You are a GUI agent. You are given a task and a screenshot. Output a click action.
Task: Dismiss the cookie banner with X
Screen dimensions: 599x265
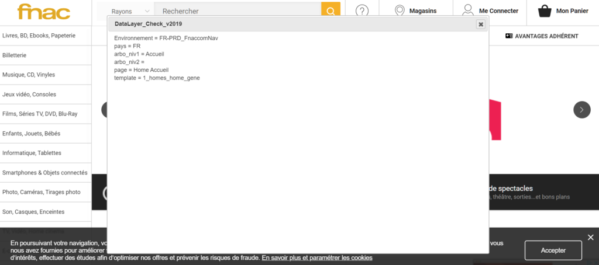click(590, 238)
